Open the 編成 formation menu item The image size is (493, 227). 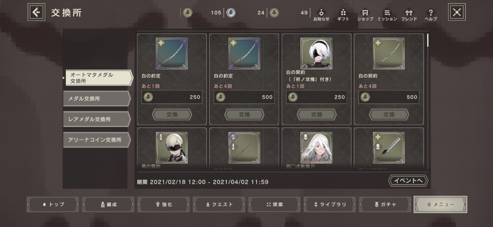108,205
